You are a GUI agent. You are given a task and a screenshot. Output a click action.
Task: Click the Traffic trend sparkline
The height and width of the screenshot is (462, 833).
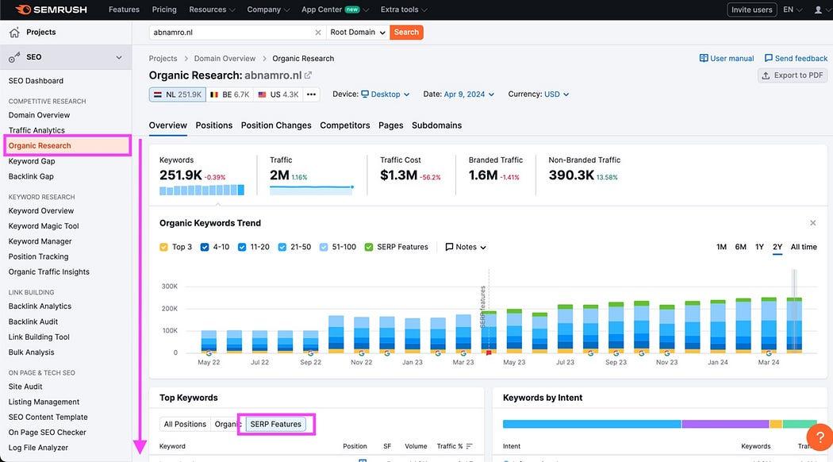click(311, 189)
